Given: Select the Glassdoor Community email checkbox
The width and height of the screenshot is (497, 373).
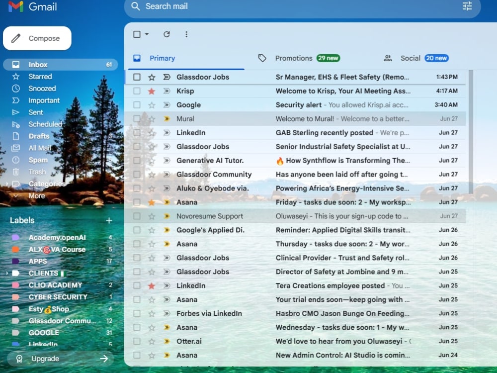Looking at the screenshot, I should 137,175.
